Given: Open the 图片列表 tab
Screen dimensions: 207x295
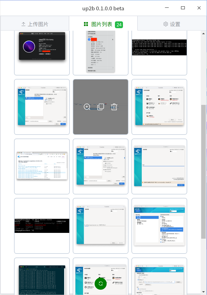Looking at the screenshot, I should click(x=103, y=24).
